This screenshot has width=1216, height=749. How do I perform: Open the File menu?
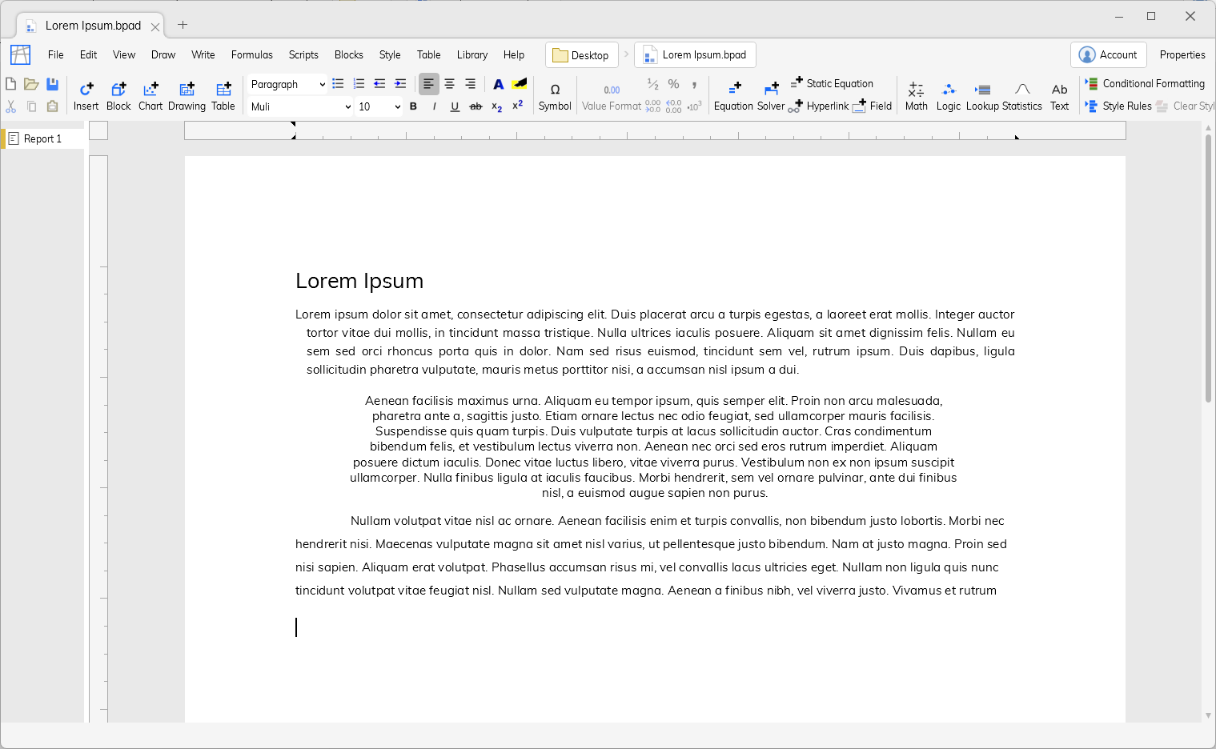[x=56, y=54]
